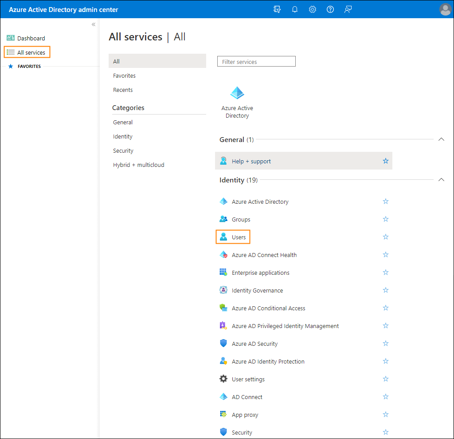This screenshot has height=439, width=454.
Task: Open the Azure AD Identity Protection link
Action: tap(268, 361)
